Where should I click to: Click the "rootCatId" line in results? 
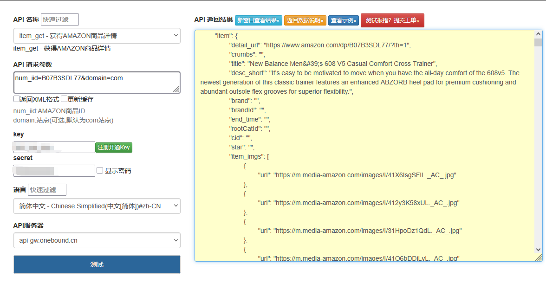tap(250, 129)
